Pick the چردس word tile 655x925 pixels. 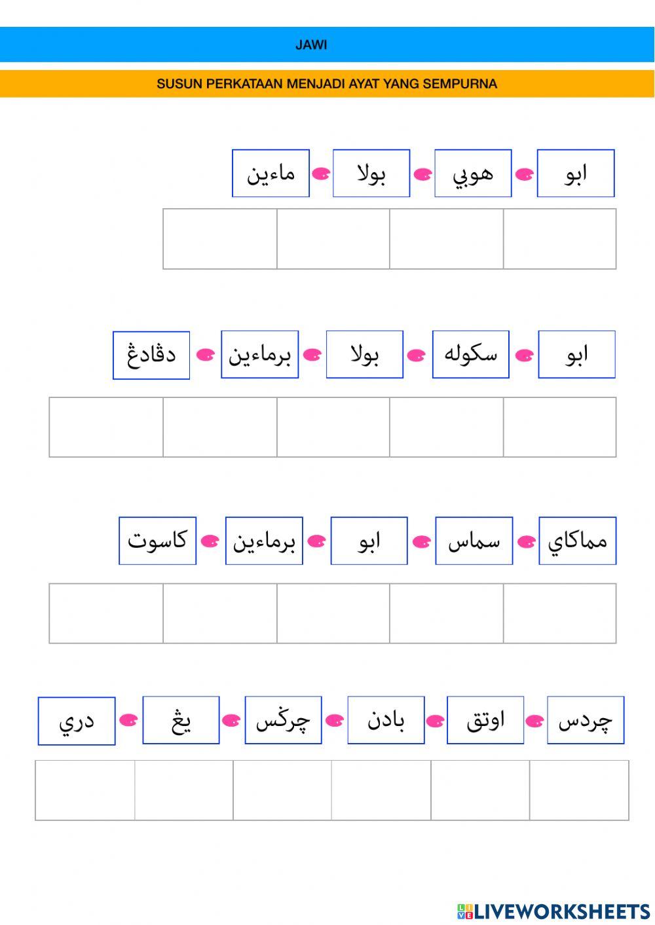pyautogui.click(x=585, y=720)
